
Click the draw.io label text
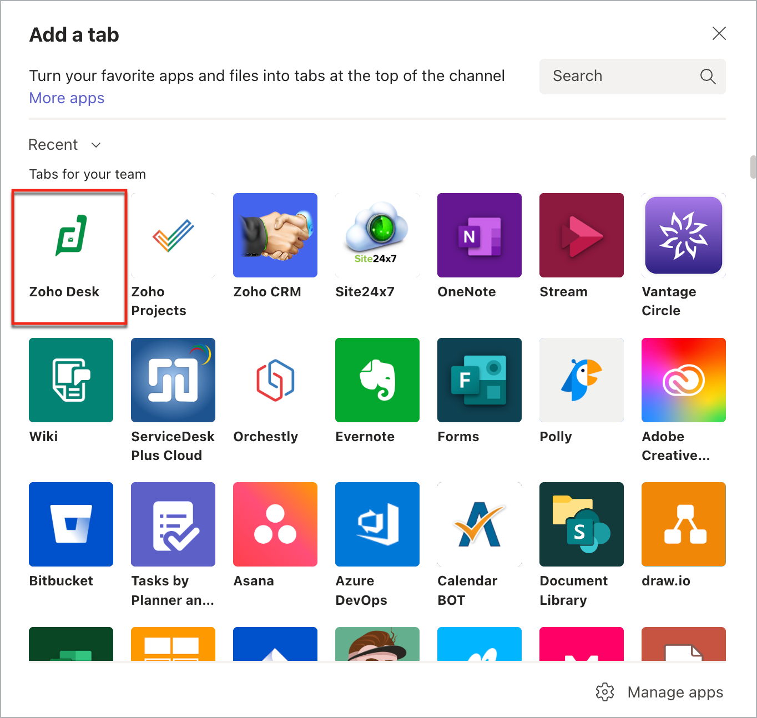tap(666, 581)
